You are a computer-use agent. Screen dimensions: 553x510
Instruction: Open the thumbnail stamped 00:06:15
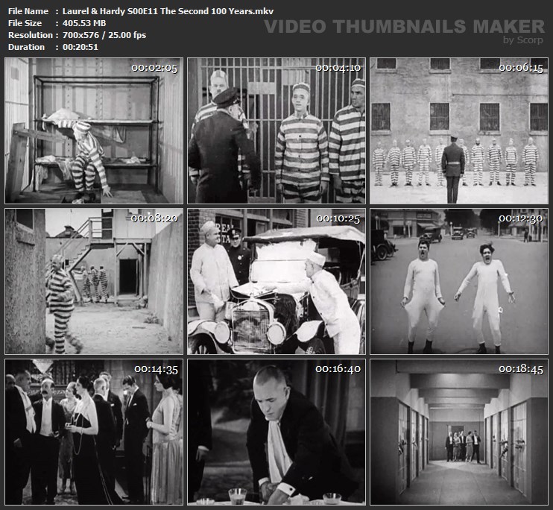pos(459,131)
